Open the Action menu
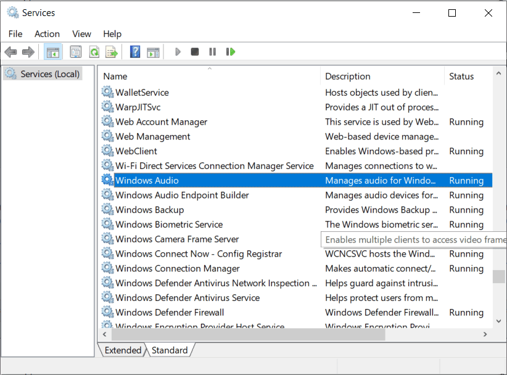Image resolution: width=507 pixels, height=375 pixels. (47, 34)
